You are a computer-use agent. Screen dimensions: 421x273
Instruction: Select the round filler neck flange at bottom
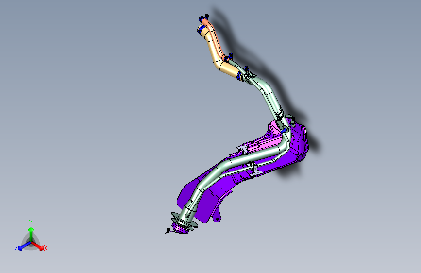pos(185,221)
